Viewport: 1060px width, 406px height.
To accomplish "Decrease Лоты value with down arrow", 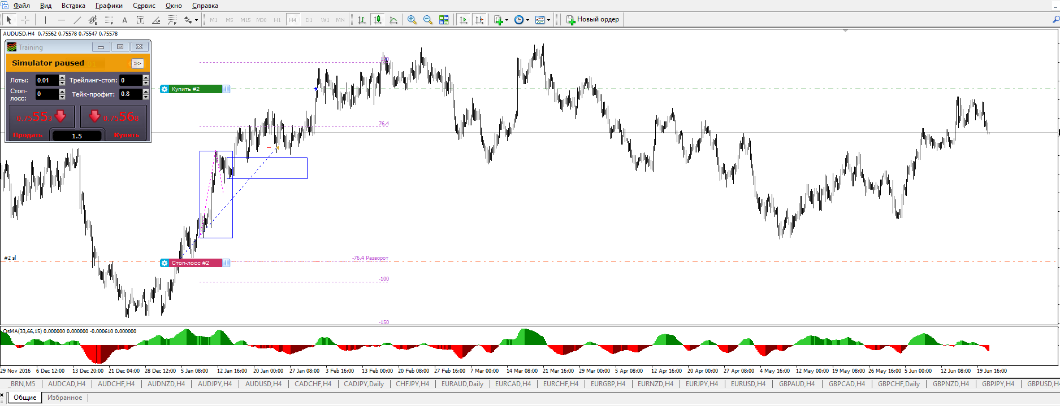I will coord(62,83).
